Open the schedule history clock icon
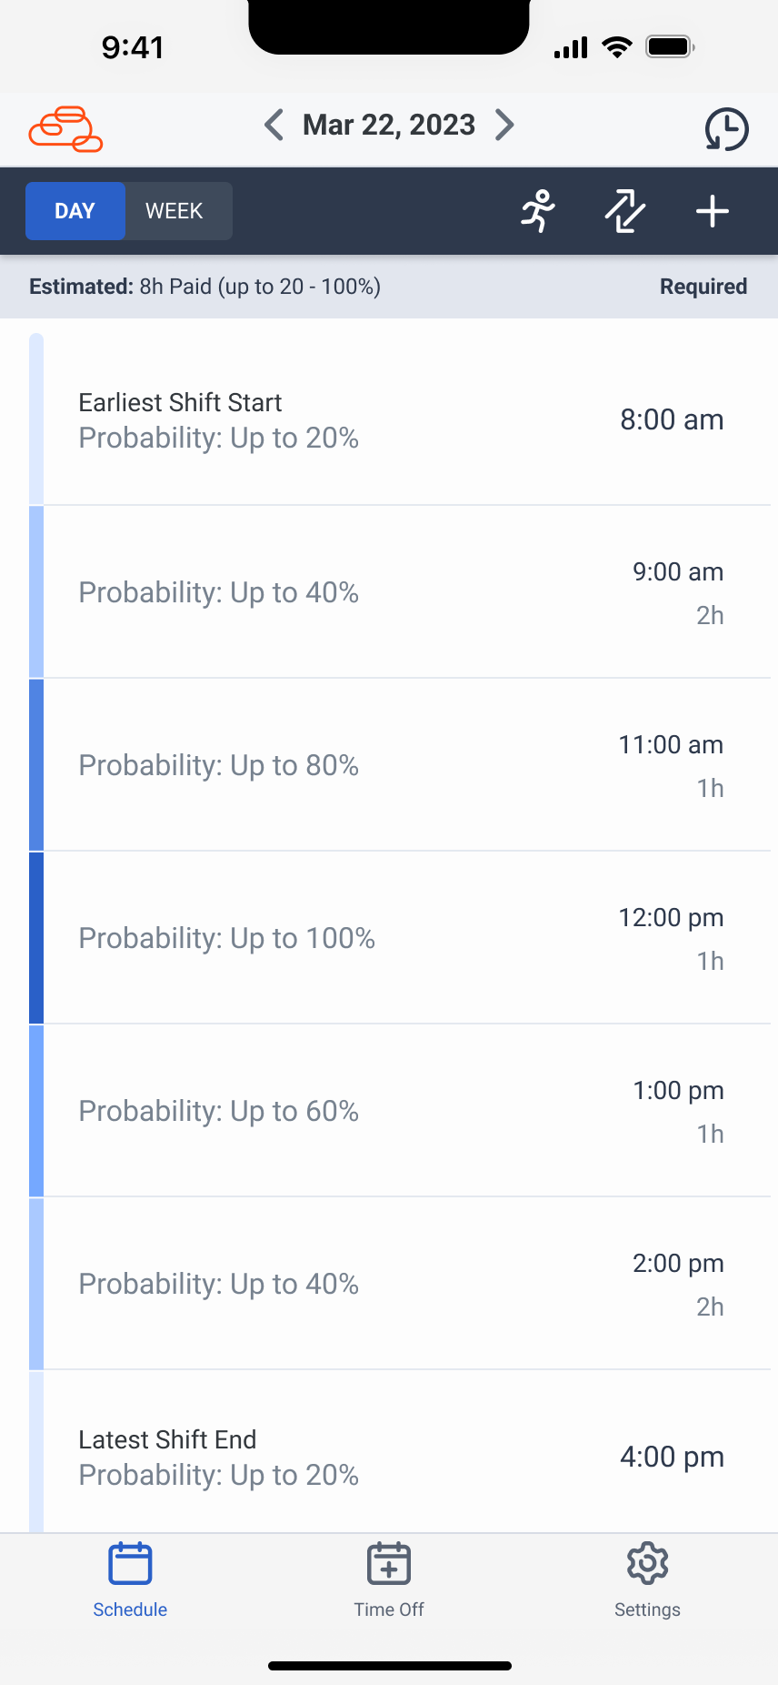This screenshot has height=1685, width=778. tap(726, 128)
